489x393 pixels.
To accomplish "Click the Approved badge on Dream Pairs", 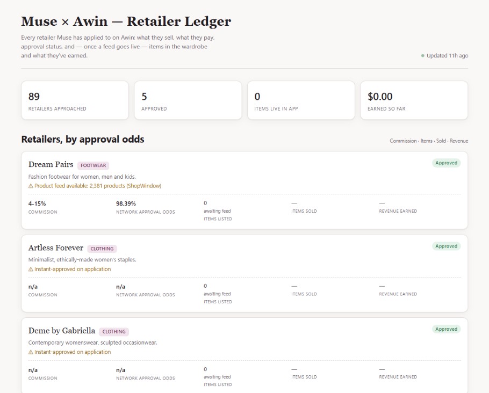I will click(446, 163).
